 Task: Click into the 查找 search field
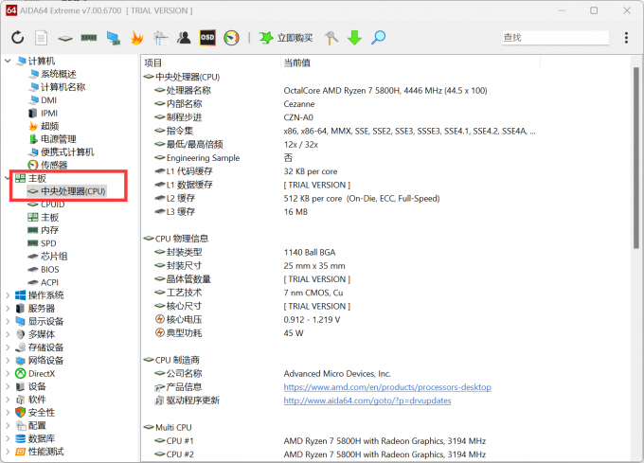click(x=555, y=38)
